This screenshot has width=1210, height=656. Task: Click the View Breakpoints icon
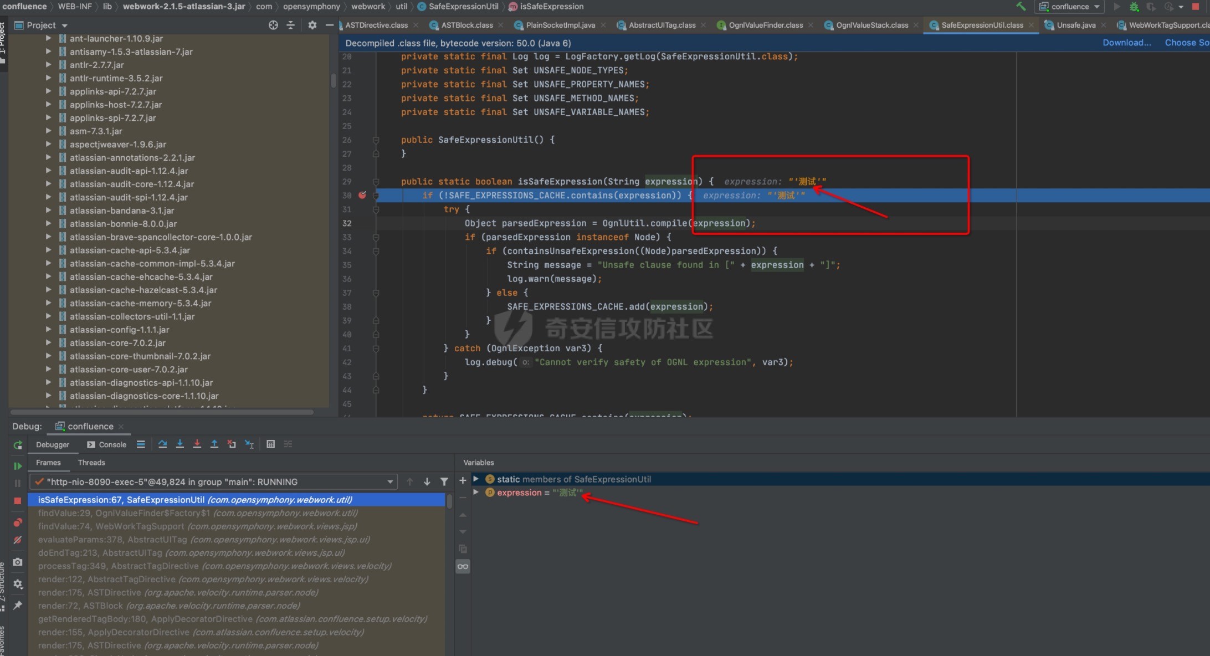(18, 522)
